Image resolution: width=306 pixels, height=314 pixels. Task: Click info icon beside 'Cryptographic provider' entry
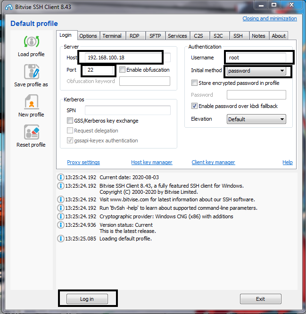(x=60, y=216)
